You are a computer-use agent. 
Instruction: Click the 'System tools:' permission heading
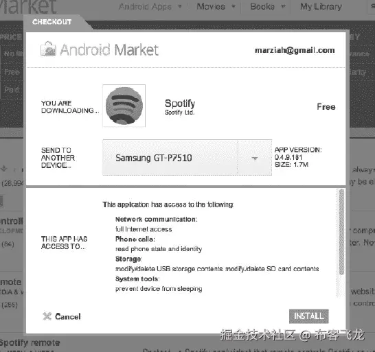click(137, 279)
